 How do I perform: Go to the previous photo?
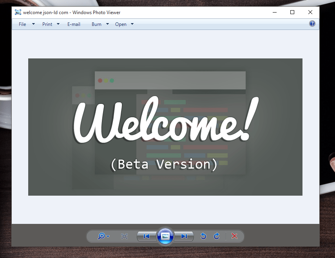coord(147,236)
